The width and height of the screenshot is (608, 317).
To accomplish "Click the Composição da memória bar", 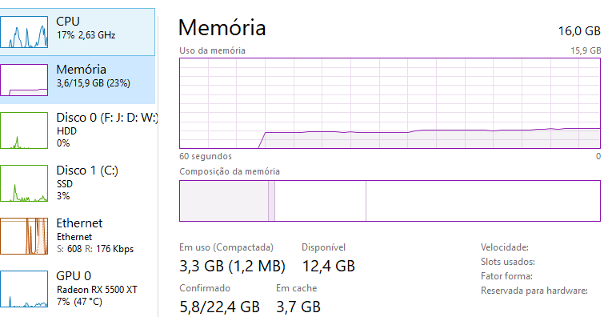I will coord(390,201).
